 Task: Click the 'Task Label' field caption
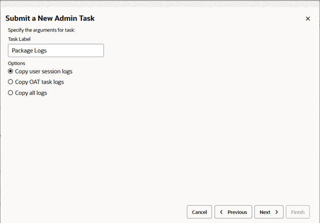point(20,39)
